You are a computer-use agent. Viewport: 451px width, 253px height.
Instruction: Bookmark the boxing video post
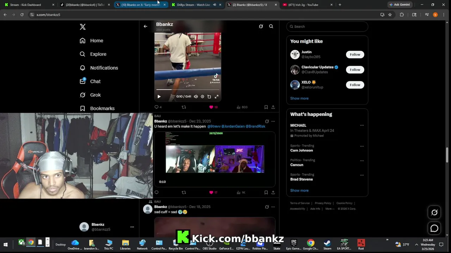tap(266, 107)
